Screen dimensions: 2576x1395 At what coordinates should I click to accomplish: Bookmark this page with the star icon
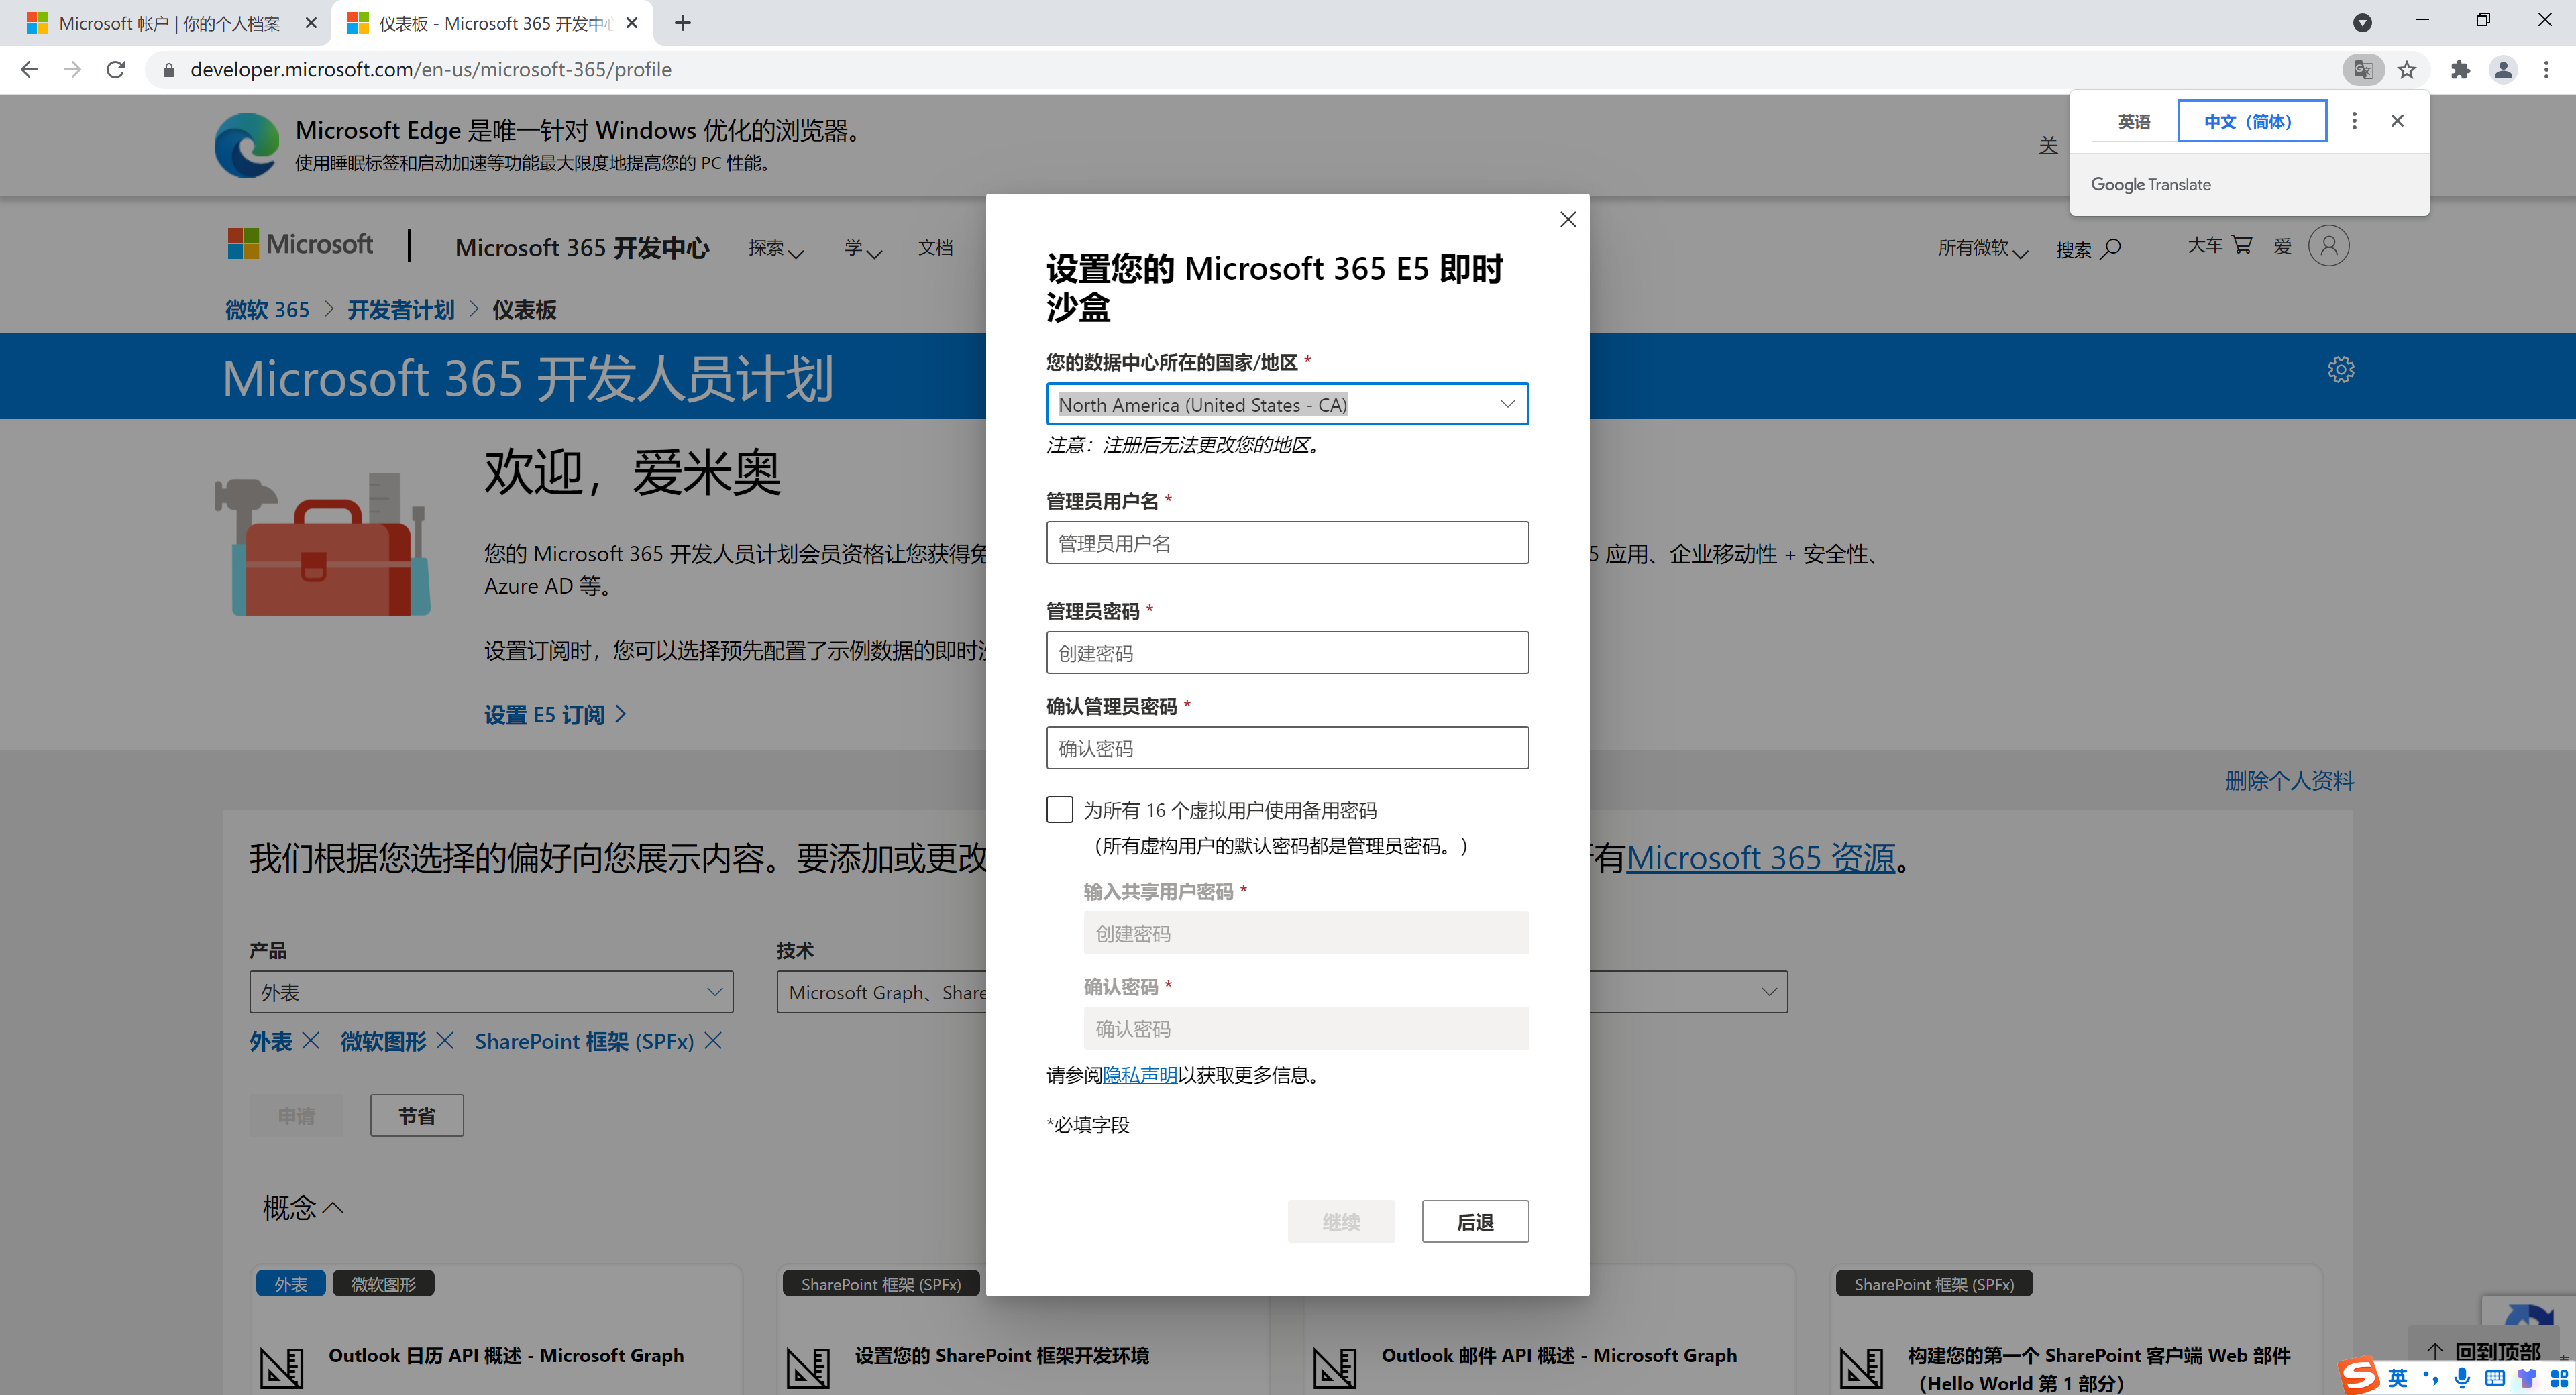click(2407, 69)
